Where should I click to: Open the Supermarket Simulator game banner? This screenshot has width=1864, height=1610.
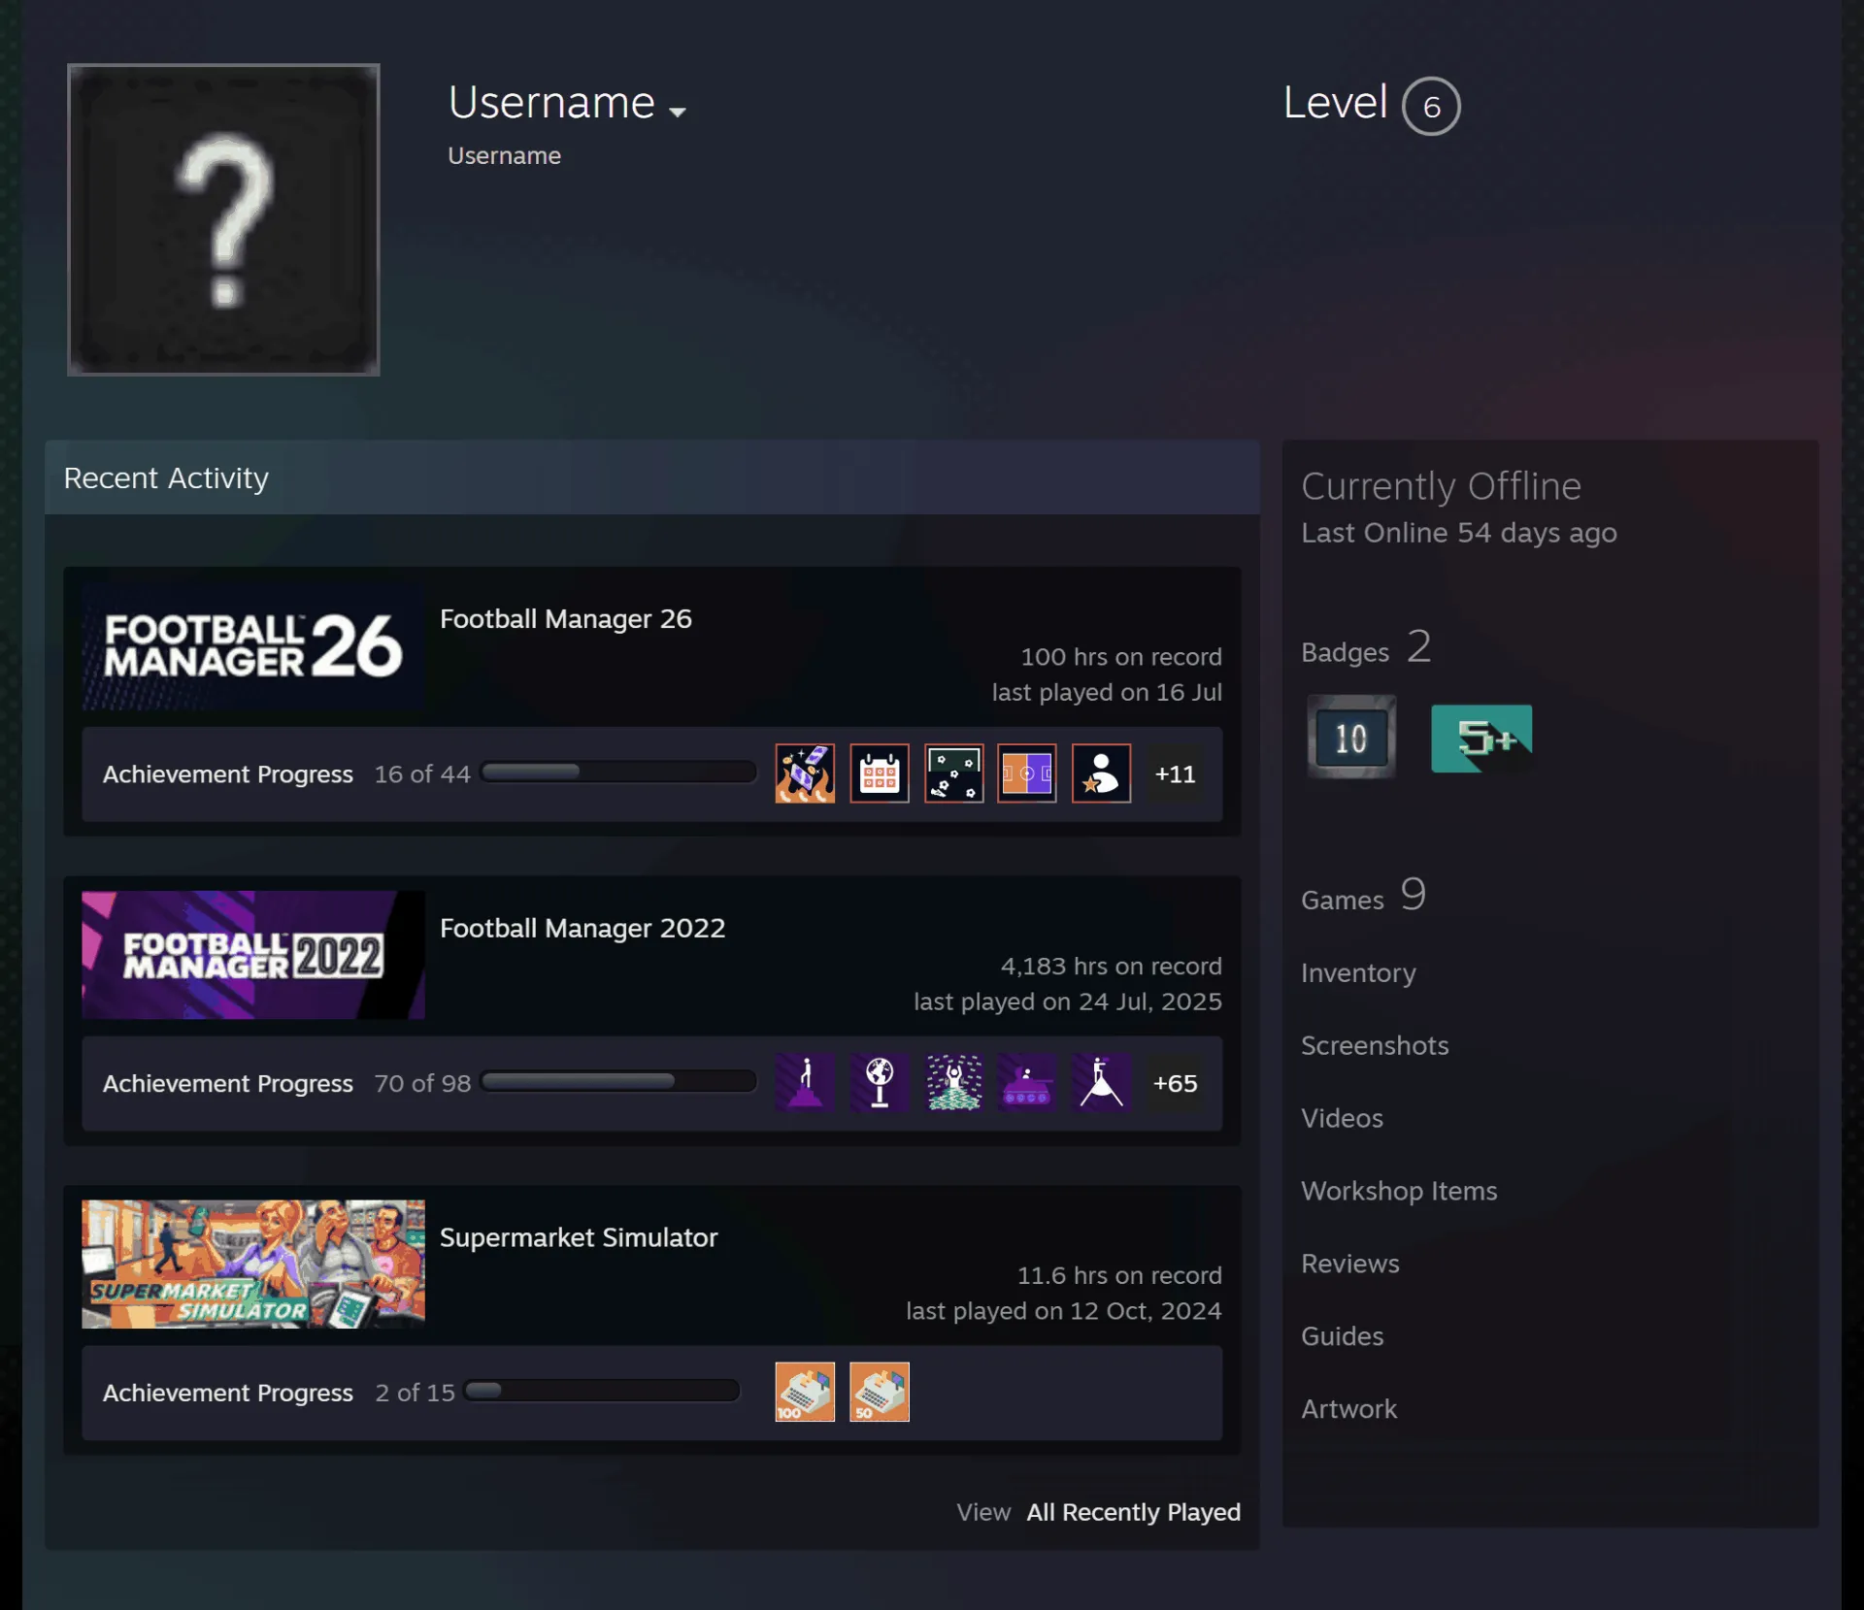253,1265
